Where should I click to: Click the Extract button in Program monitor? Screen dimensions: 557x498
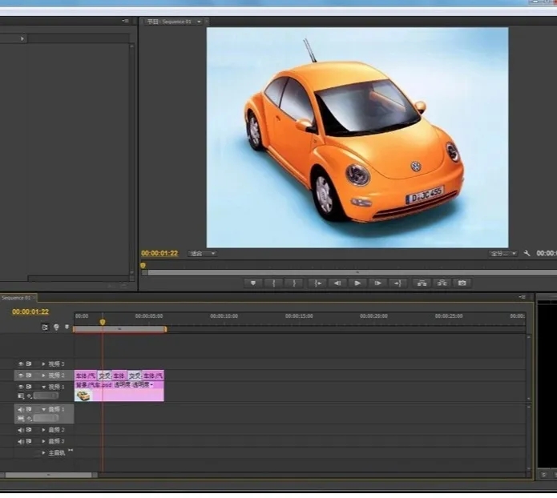pos(442,283)
